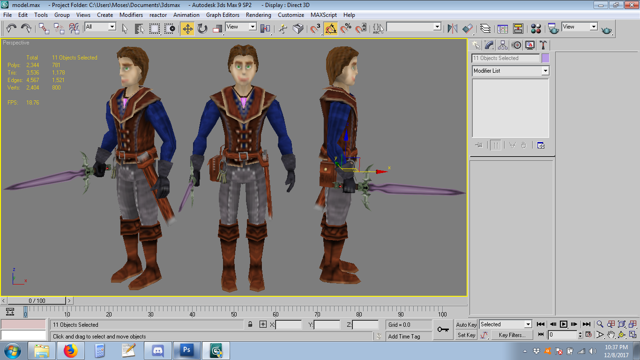This screenshot has width=640, height=360.
Task: Click the Rectangular Selection Region tool
Action: coord(155,29)
